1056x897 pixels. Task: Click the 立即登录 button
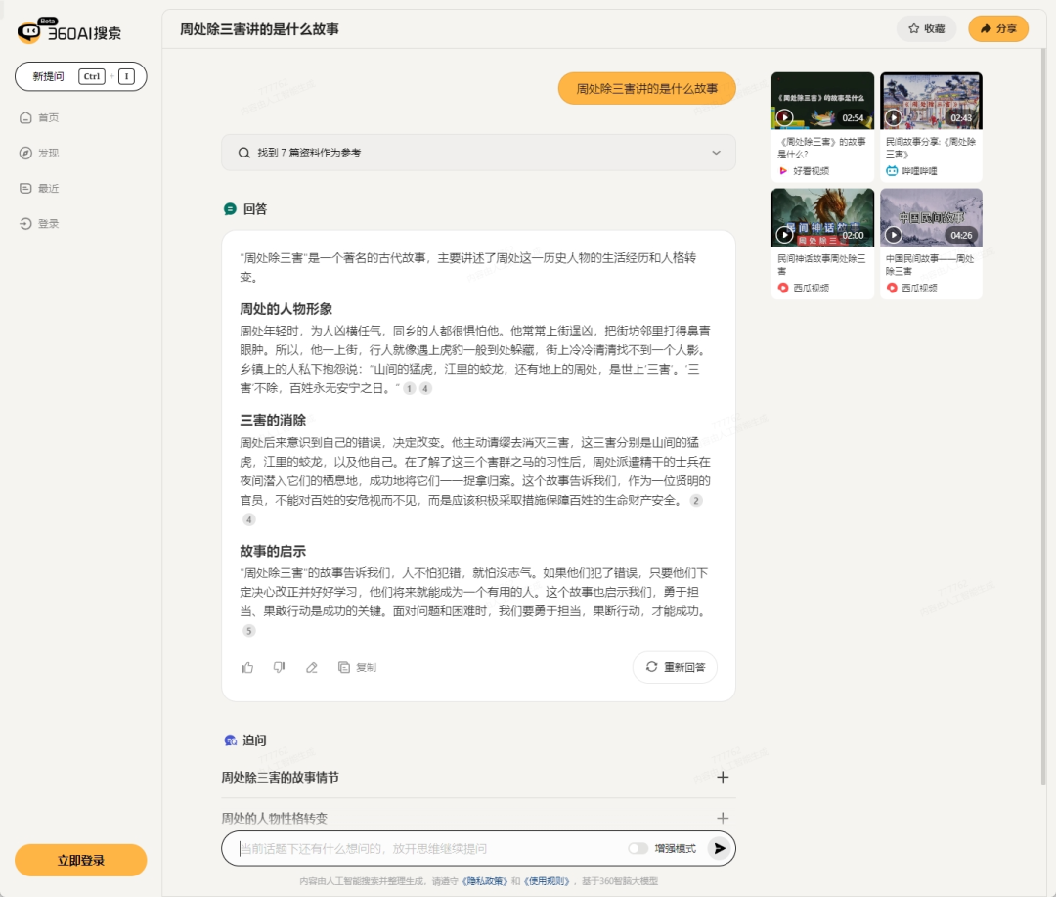[81, 860]
